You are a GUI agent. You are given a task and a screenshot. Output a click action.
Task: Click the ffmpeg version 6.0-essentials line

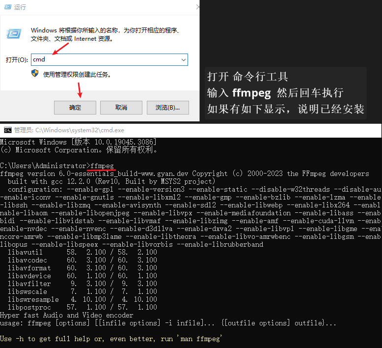point(185,174)
